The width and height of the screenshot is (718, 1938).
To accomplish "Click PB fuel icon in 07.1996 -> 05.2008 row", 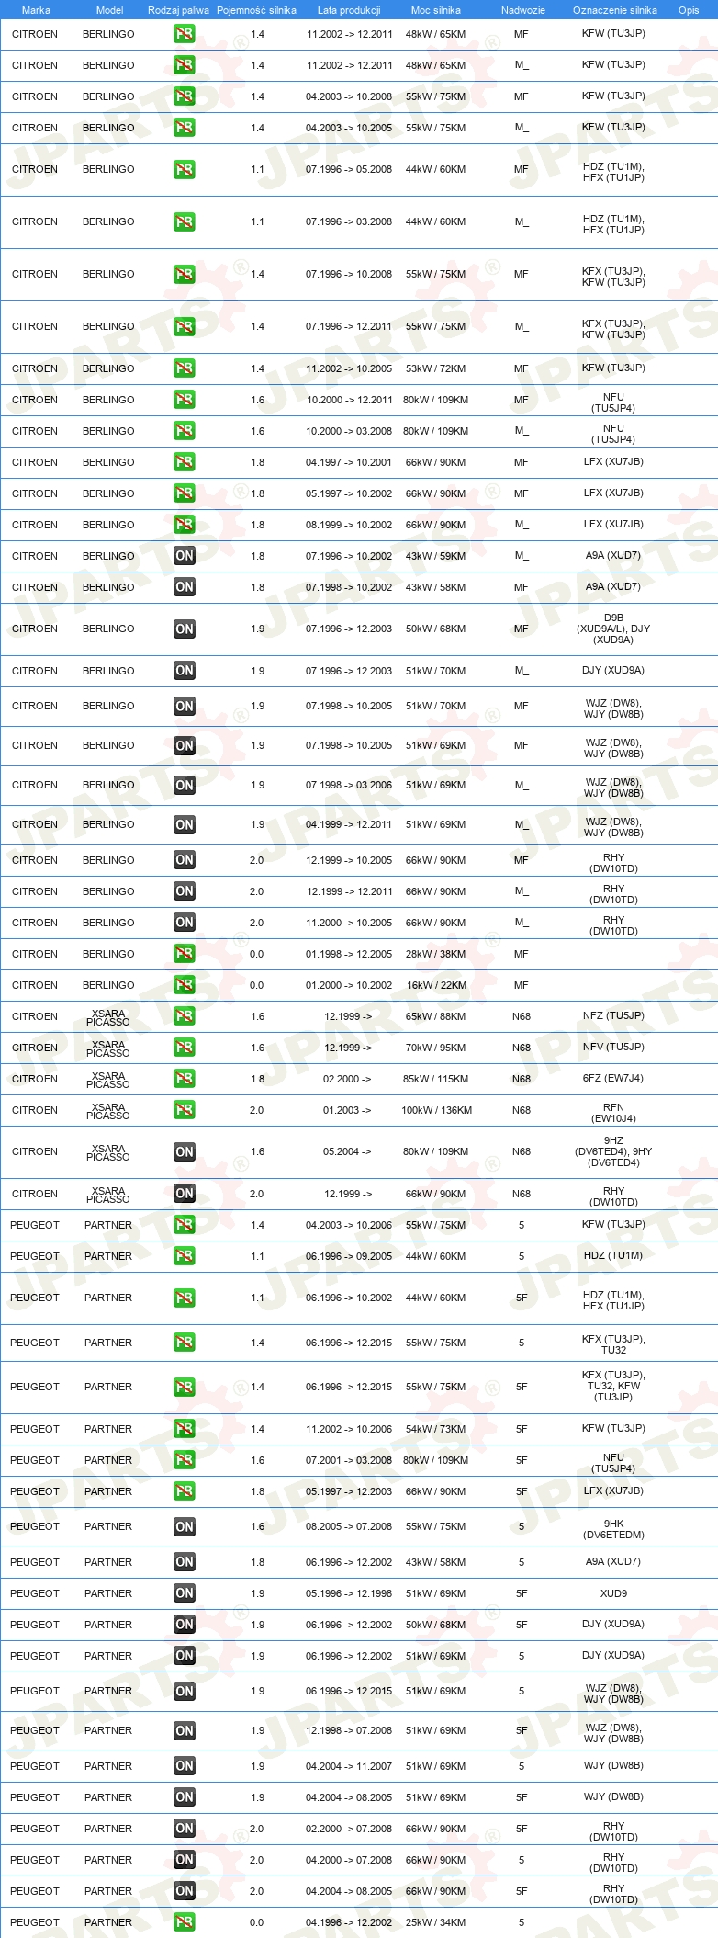I will [x=185, y=169].
